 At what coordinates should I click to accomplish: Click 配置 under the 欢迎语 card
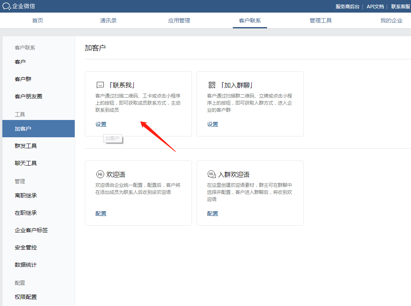pyautogui.click(x=101, y=214)
